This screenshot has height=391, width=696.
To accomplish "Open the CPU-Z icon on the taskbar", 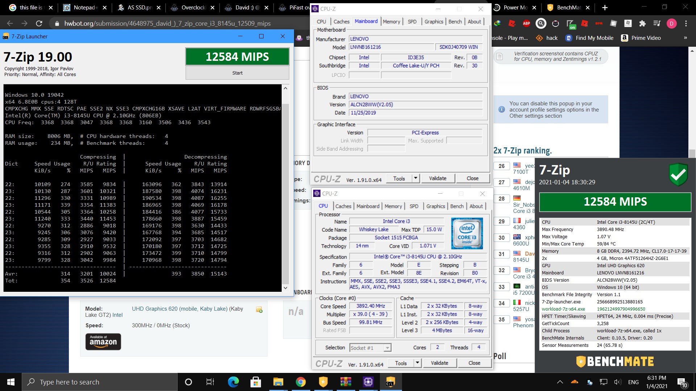I will (368, 382).
